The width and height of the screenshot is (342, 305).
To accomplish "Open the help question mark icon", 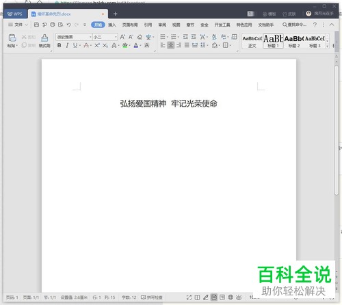I will point(315,25).
